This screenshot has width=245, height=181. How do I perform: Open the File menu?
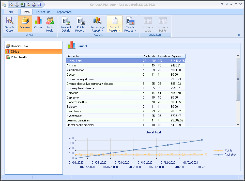click(11, 12)
